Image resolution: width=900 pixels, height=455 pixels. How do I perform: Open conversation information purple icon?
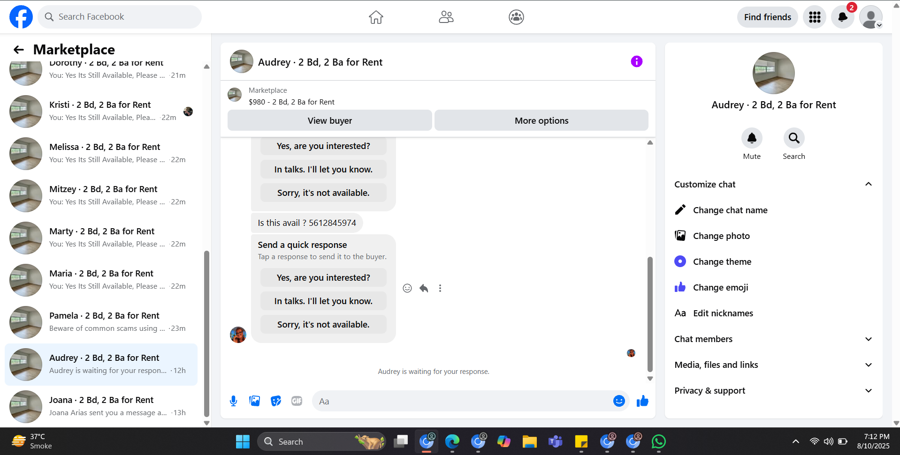(636, 61)
